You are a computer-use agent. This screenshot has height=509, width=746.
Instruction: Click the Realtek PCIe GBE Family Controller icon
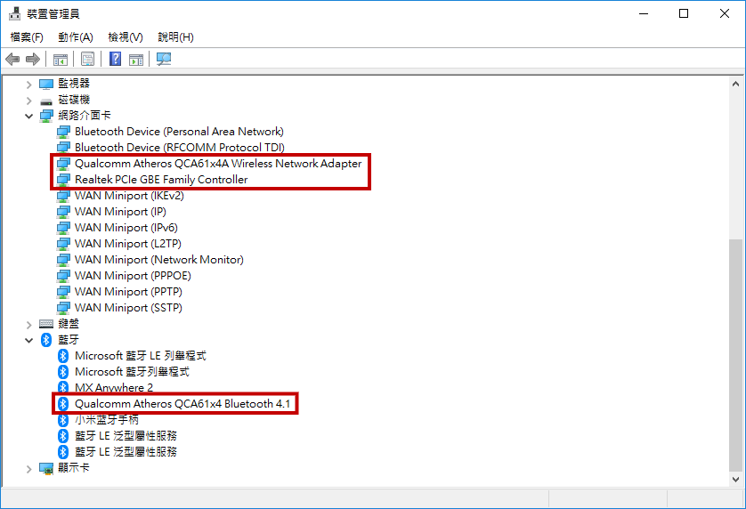click(63, 180)
